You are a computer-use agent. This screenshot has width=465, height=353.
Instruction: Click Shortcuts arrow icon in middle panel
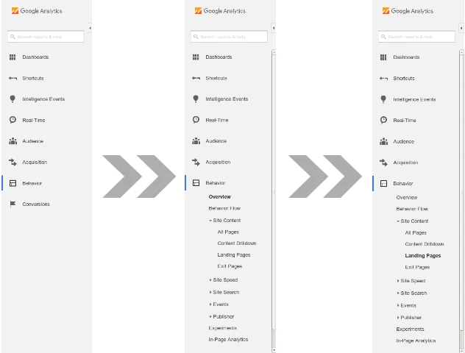click(x=196, y=78)
